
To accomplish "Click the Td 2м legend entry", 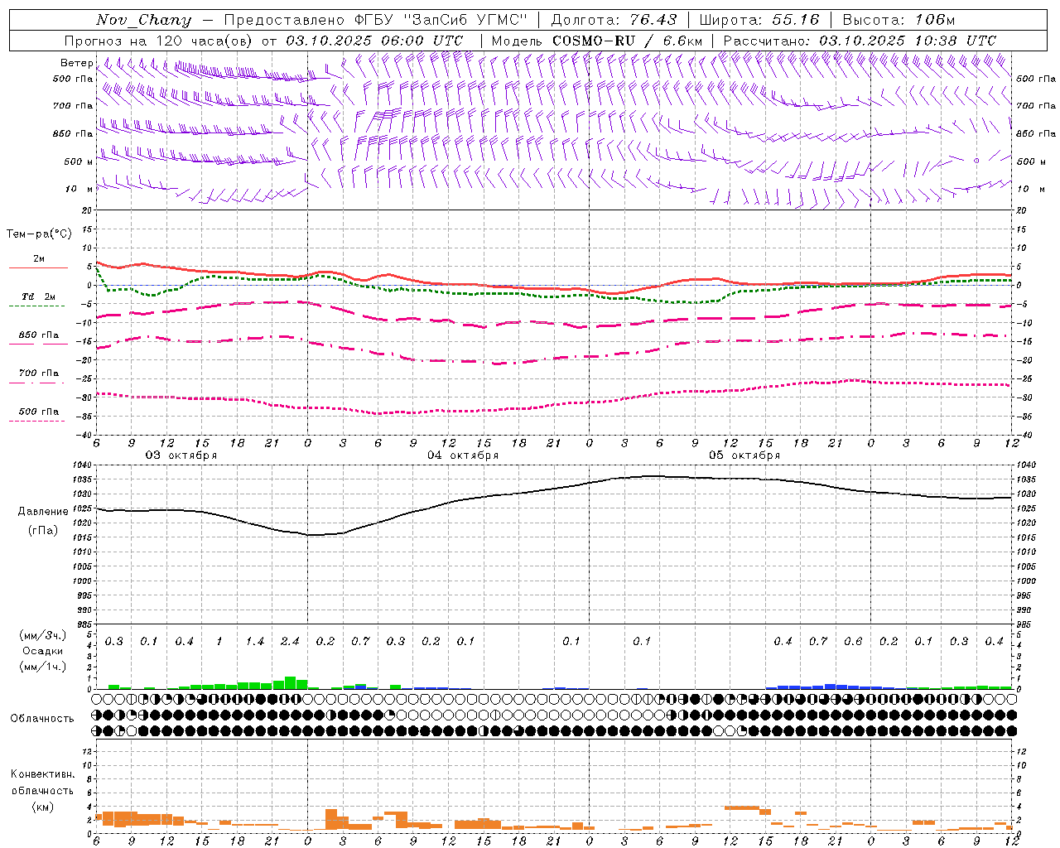I will pyautogui.click(x=39, y=296).
